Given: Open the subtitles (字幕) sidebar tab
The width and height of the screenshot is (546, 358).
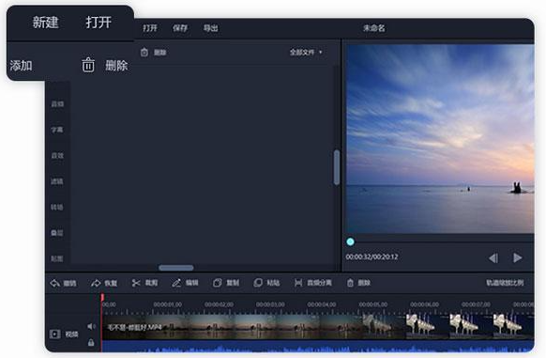Looking at the screenshot, I should point(57,130).
